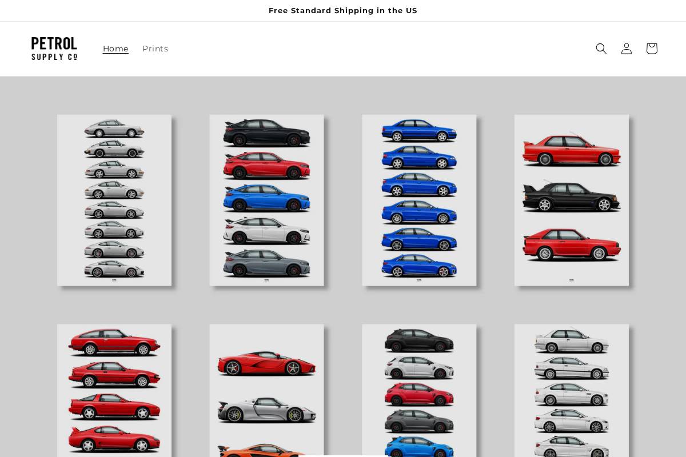Click the Free Standard Shipping announcement
Viewport: 686px width, 457px height.
pos(343,10)
